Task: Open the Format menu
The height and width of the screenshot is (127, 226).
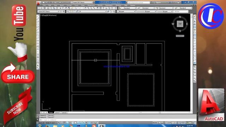Action: (x=69, y=5)
